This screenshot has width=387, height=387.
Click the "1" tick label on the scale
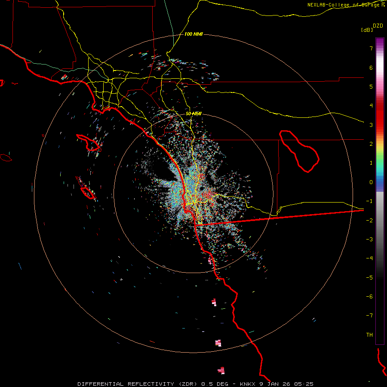coord(371,163)
